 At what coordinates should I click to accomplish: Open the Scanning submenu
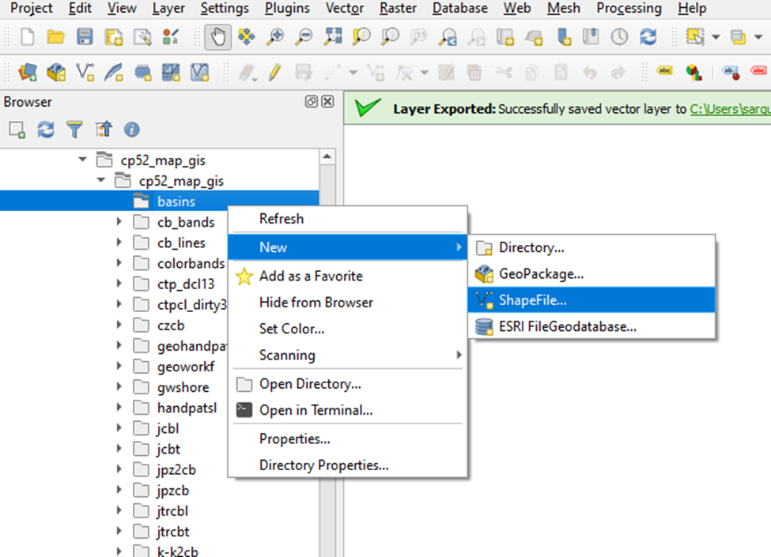(348, 355)
